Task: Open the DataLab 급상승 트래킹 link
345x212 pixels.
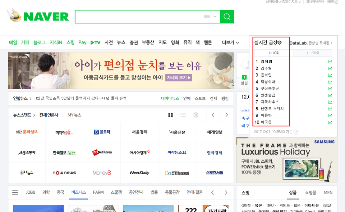Action: pos(311,43)
